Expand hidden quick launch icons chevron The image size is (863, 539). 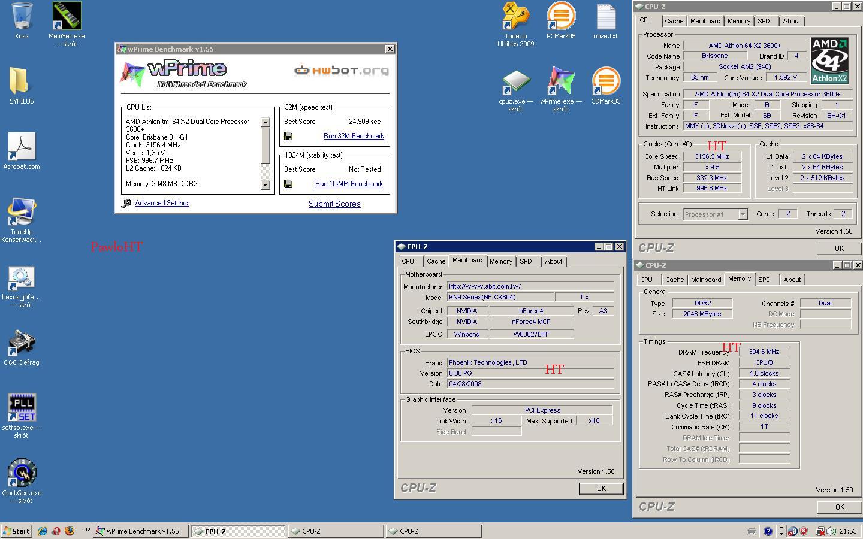coord(87,529)
